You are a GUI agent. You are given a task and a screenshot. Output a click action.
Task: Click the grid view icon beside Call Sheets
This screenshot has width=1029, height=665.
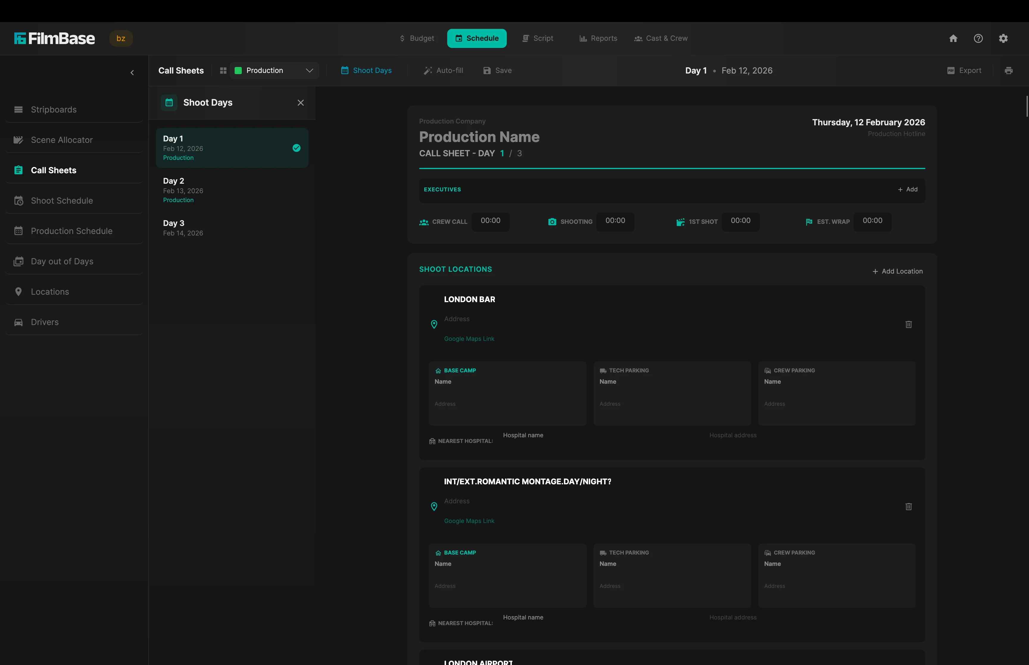[x=223, y=70]
